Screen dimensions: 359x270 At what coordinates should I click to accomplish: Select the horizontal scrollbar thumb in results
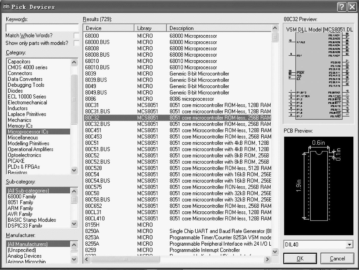[x=125, y=259]
